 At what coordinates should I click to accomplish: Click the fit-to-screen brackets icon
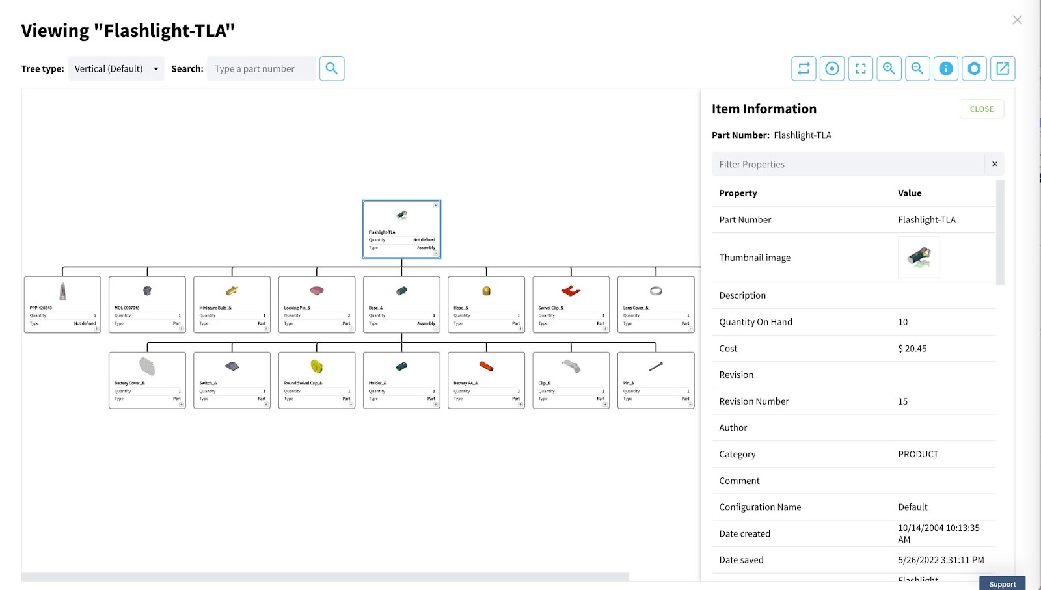861,68
